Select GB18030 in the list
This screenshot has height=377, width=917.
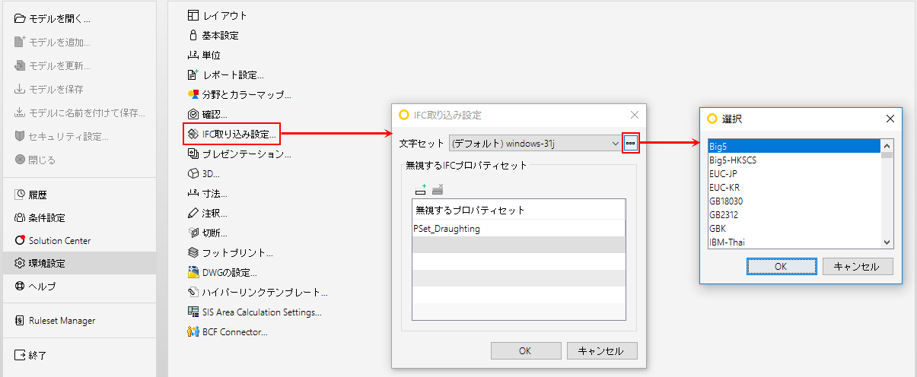click(794, 201)
